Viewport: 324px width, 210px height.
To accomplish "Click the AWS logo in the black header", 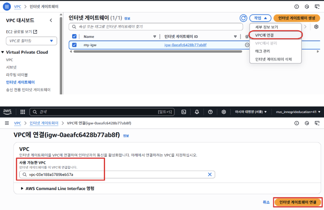I will (7, 112).
